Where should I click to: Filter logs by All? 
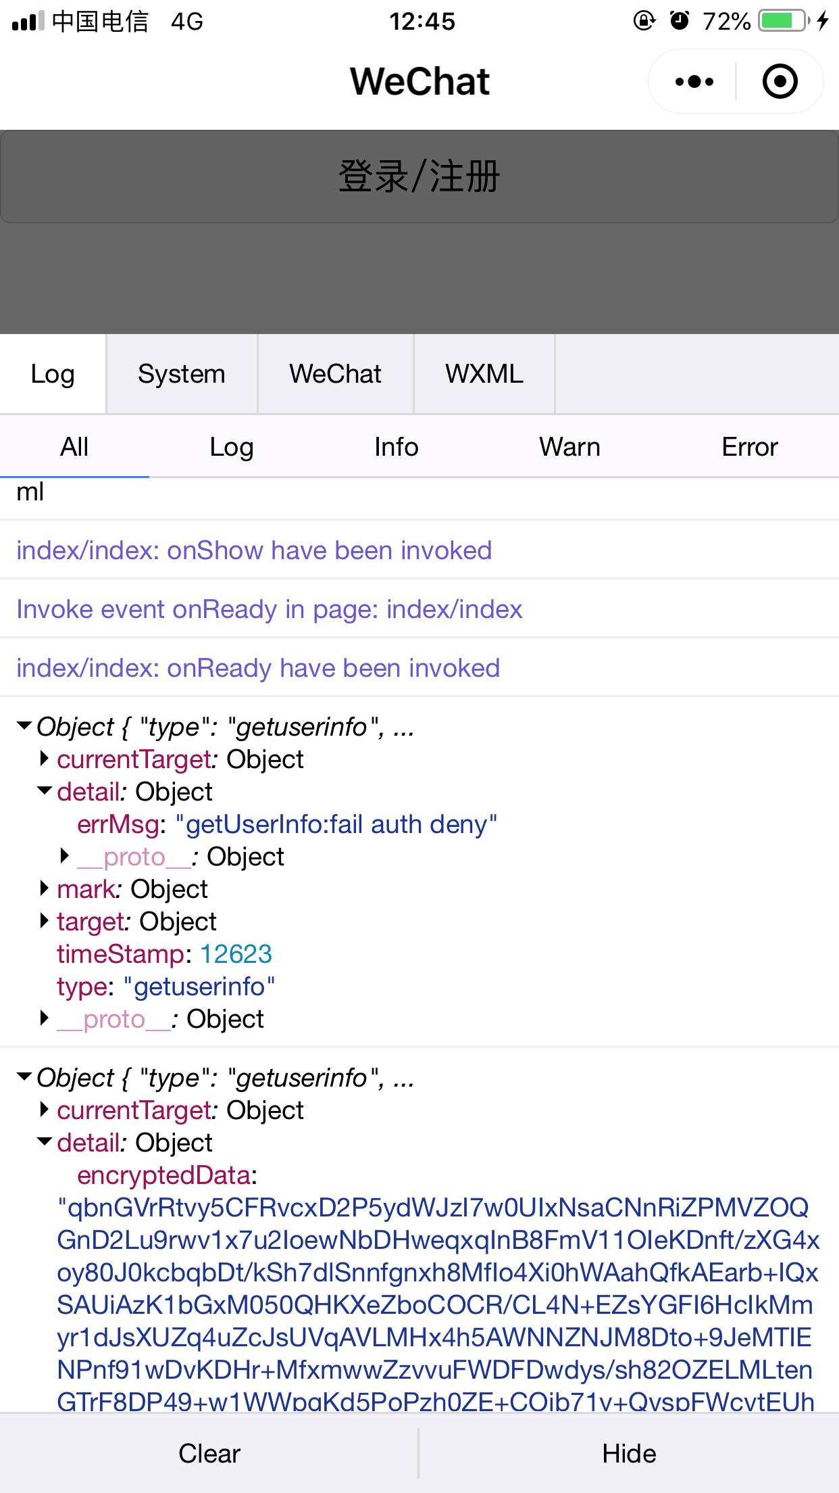74,447
